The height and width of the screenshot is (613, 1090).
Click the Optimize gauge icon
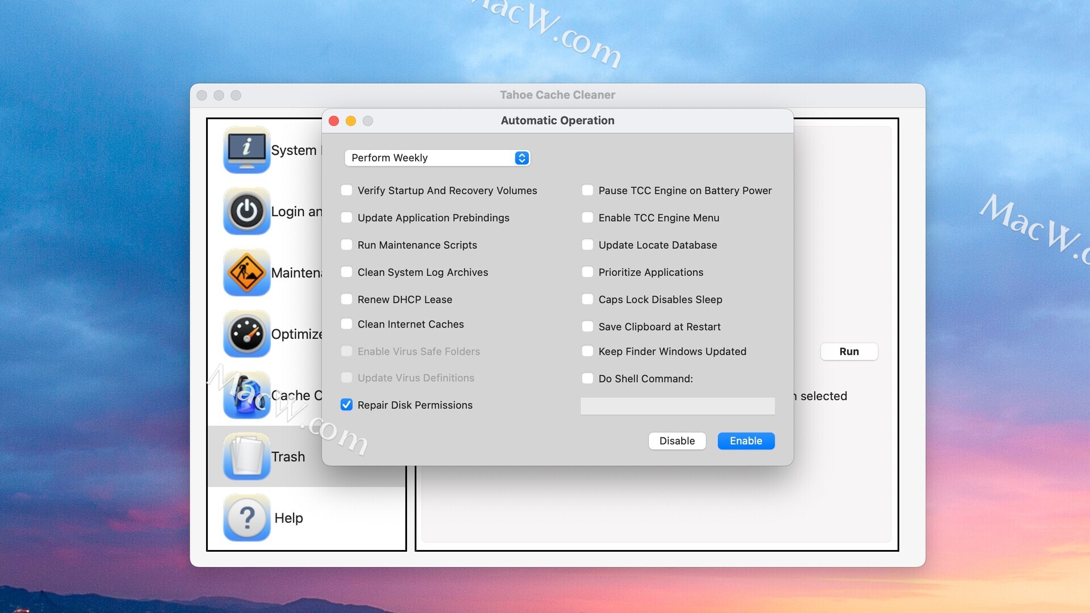246,334
